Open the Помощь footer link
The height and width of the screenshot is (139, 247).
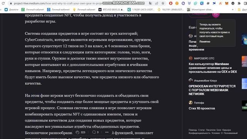[193, 130]
